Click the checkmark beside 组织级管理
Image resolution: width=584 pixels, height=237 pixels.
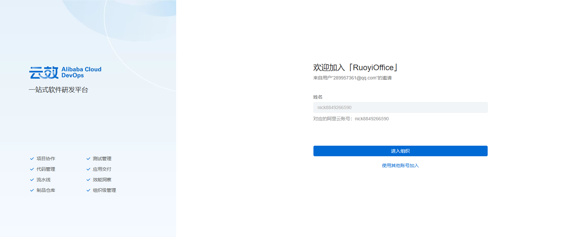pos(88,190)
